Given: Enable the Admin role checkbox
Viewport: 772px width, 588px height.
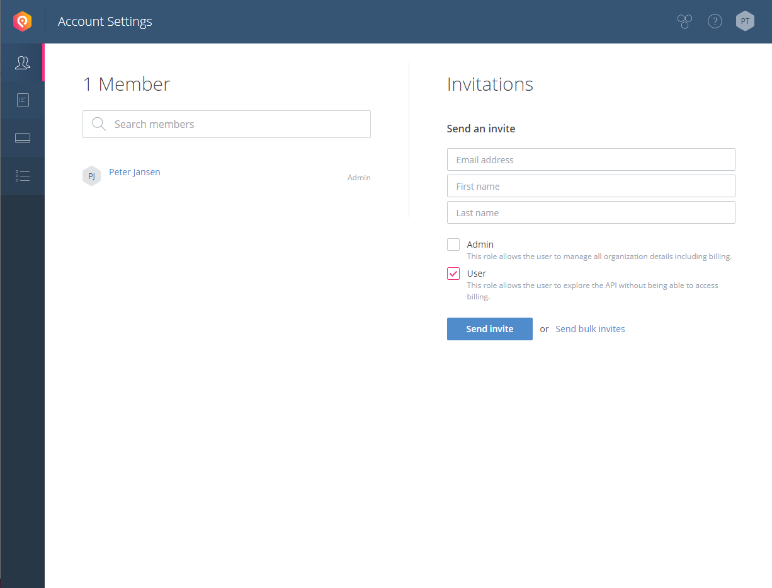Looking at the screenshot, I should (x=453, y=245).
